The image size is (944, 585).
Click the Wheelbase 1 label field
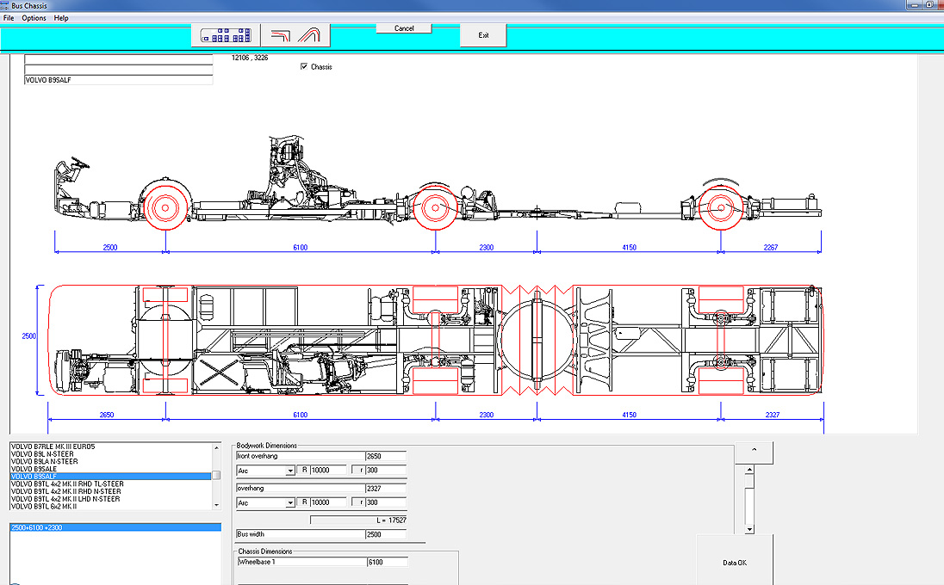tap(302, 562)
